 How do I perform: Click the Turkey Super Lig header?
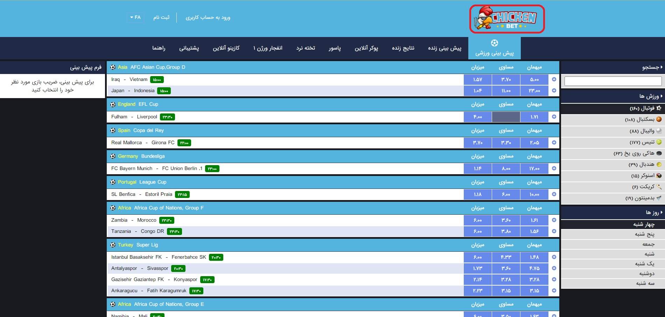point(333,245)
